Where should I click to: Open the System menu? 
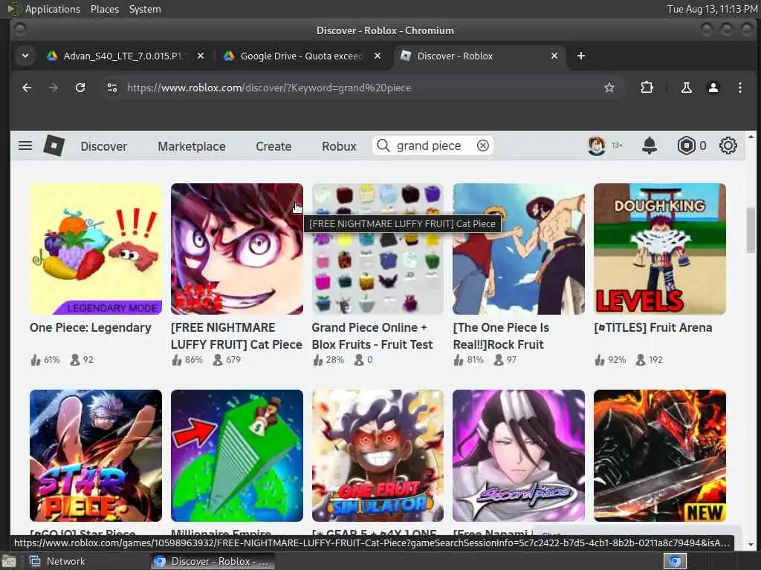tap(145, 9)
